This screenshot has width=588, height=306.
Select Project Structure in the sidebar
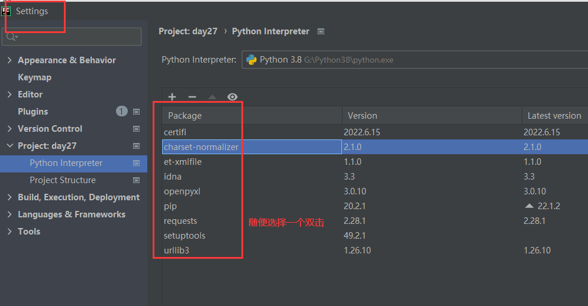tap(63, 180)
